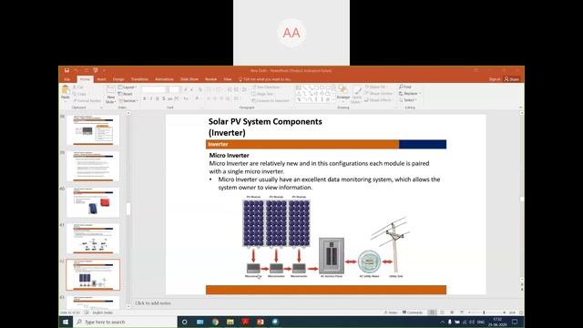Viewport: 583px width, 328px height.
Task: Click the Micro Inverter heading text
Action: [229, 156]
